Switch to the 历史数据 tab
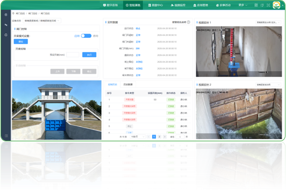This screenshot has width=286, height=190. pyautogui.click(x=128, y=85)
